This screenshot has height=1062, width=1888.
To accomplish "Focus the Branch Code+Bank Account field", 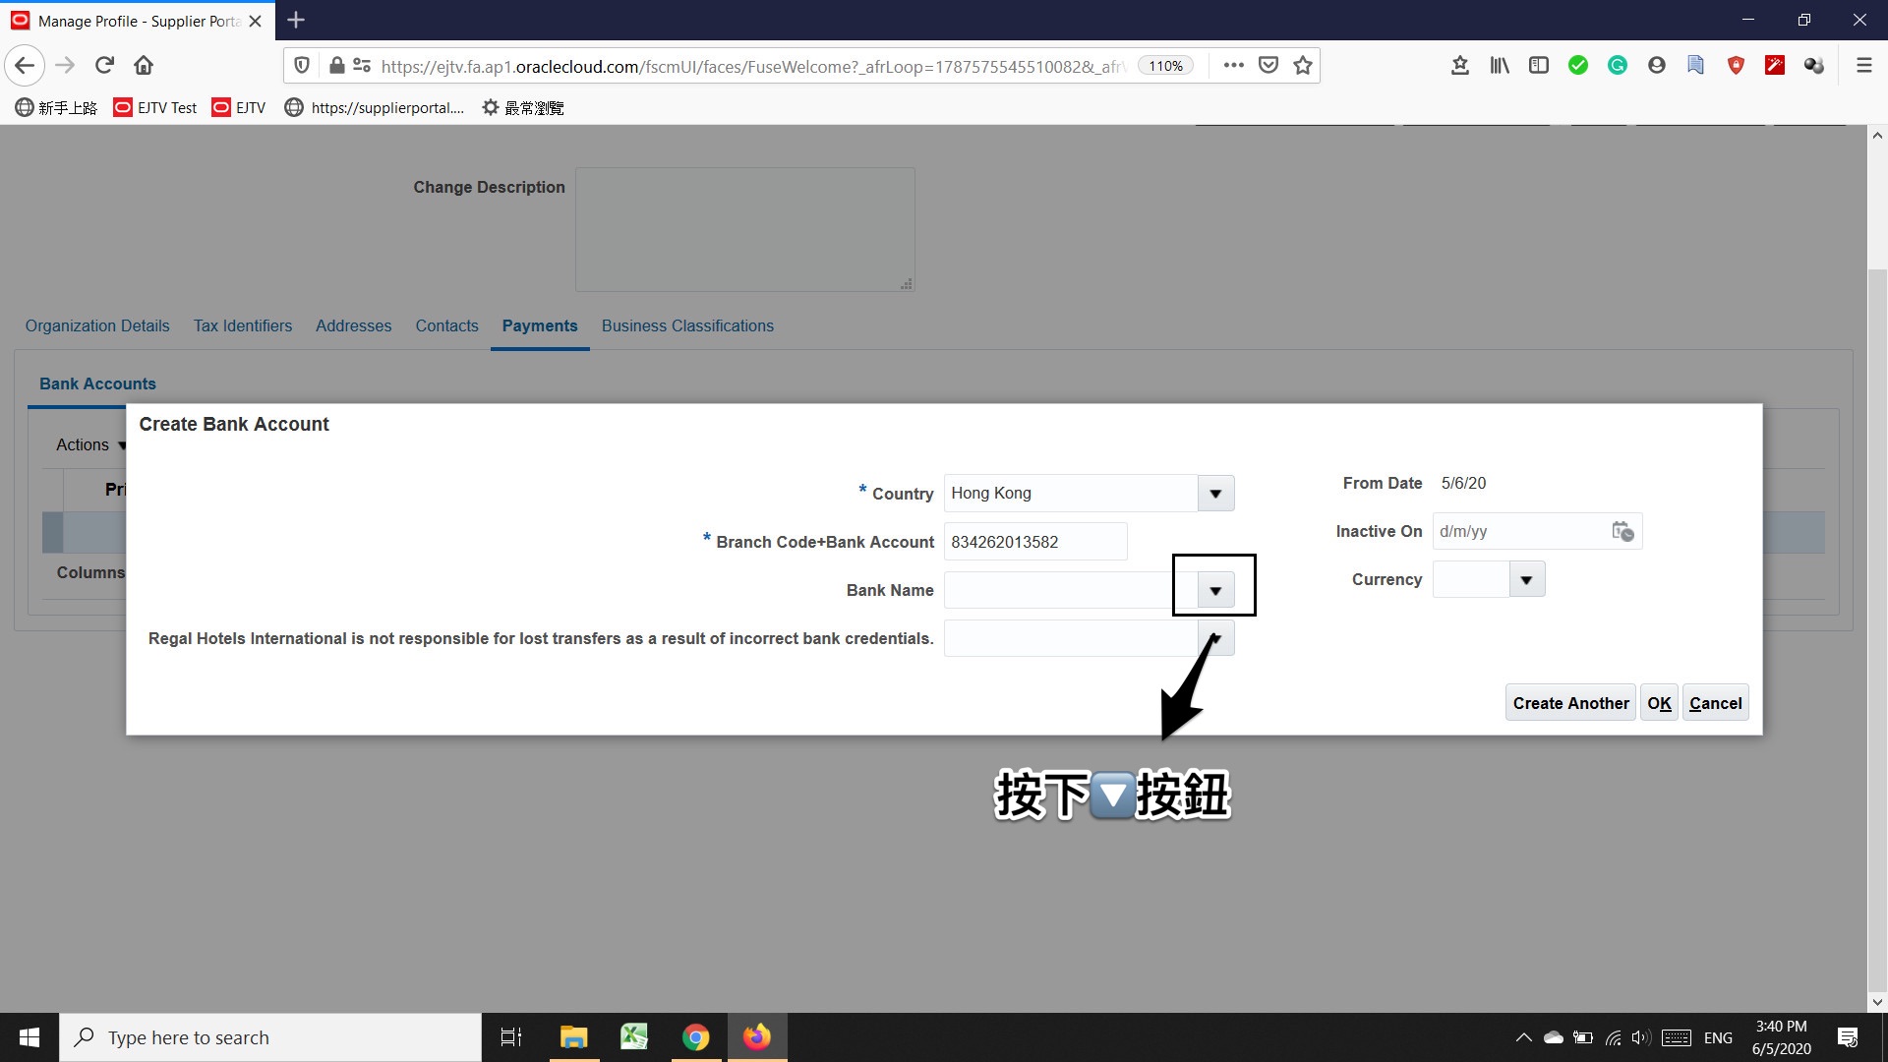I will coord(1035,542).
